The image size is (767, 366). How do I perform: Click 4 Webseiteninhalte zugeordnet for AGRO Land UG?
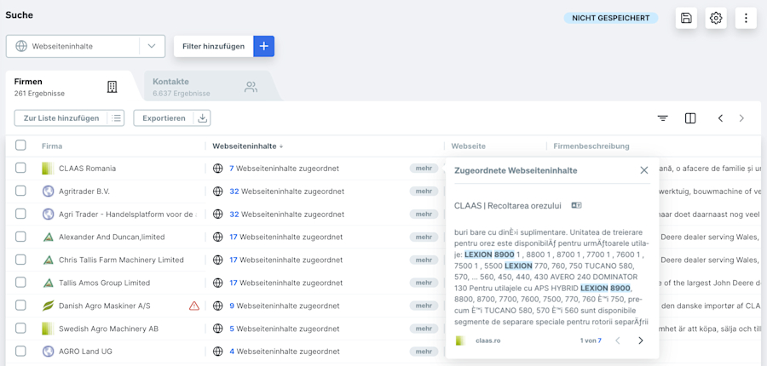(284, 352)
